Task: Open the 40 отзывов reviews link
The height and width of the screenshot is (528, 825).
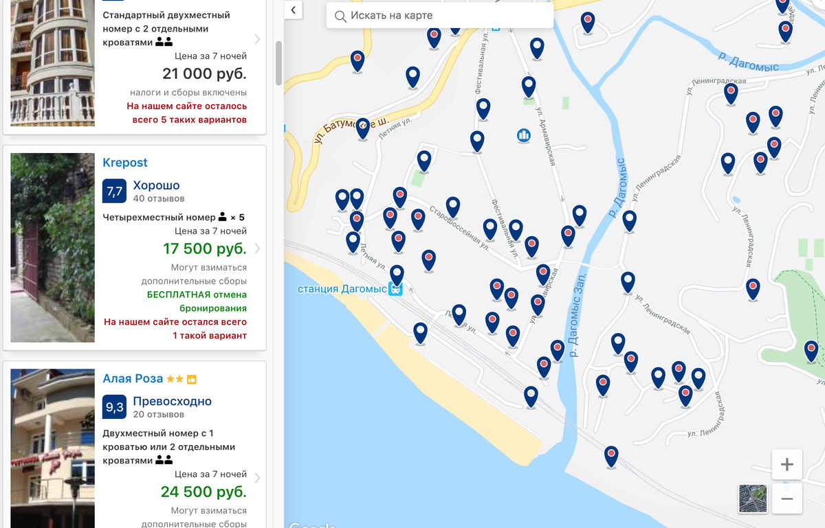Action: (x=159, y=199)
